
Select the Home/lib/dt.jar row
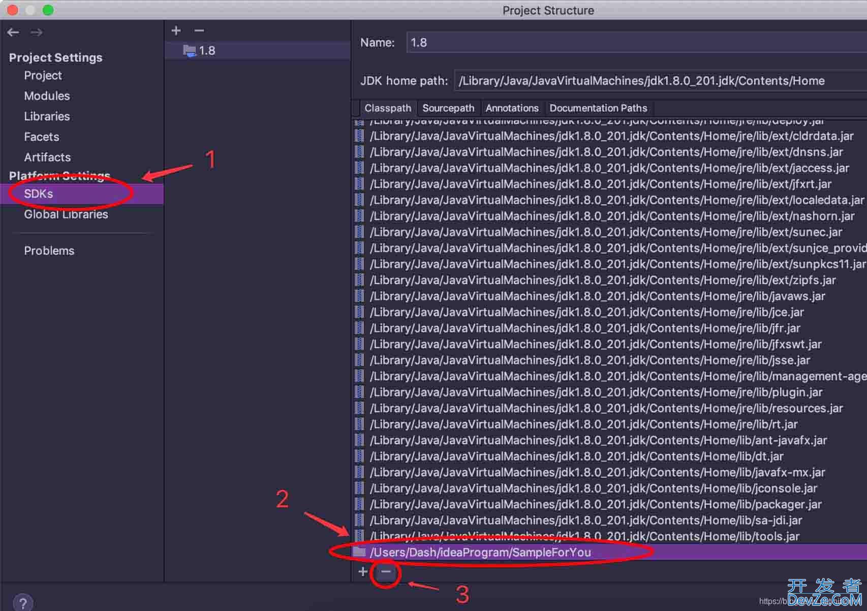610,456
